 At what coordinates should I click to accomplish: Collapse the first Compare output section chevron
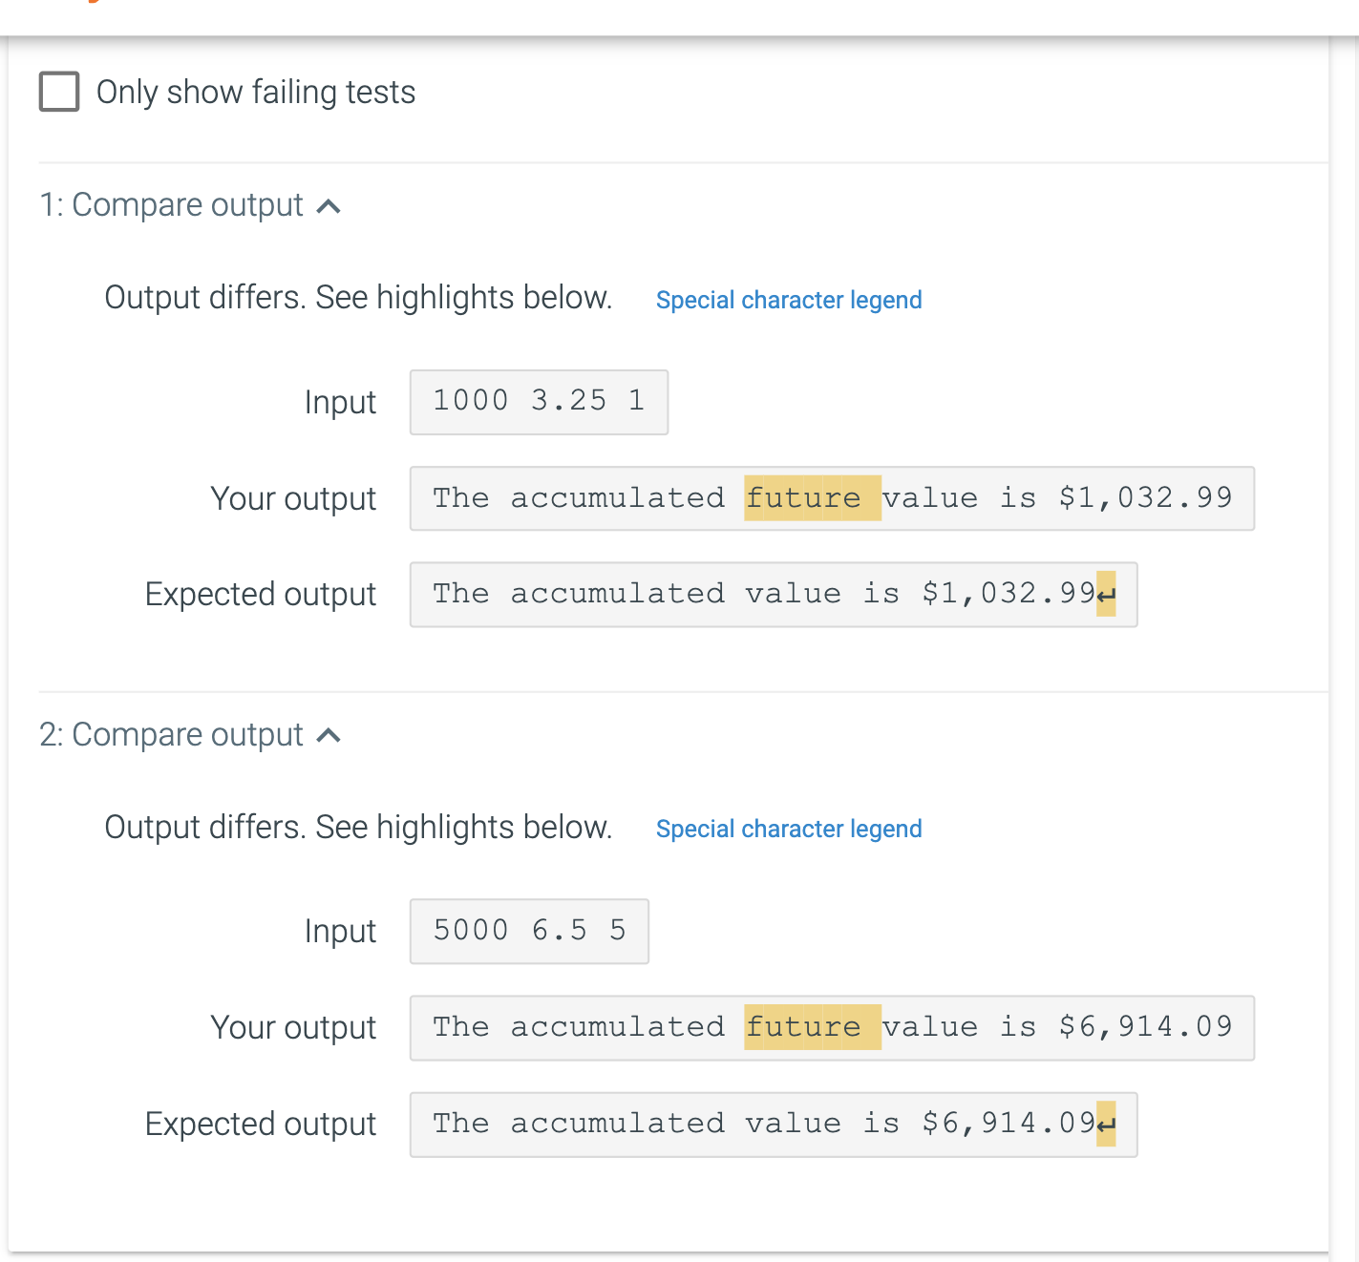329,204
